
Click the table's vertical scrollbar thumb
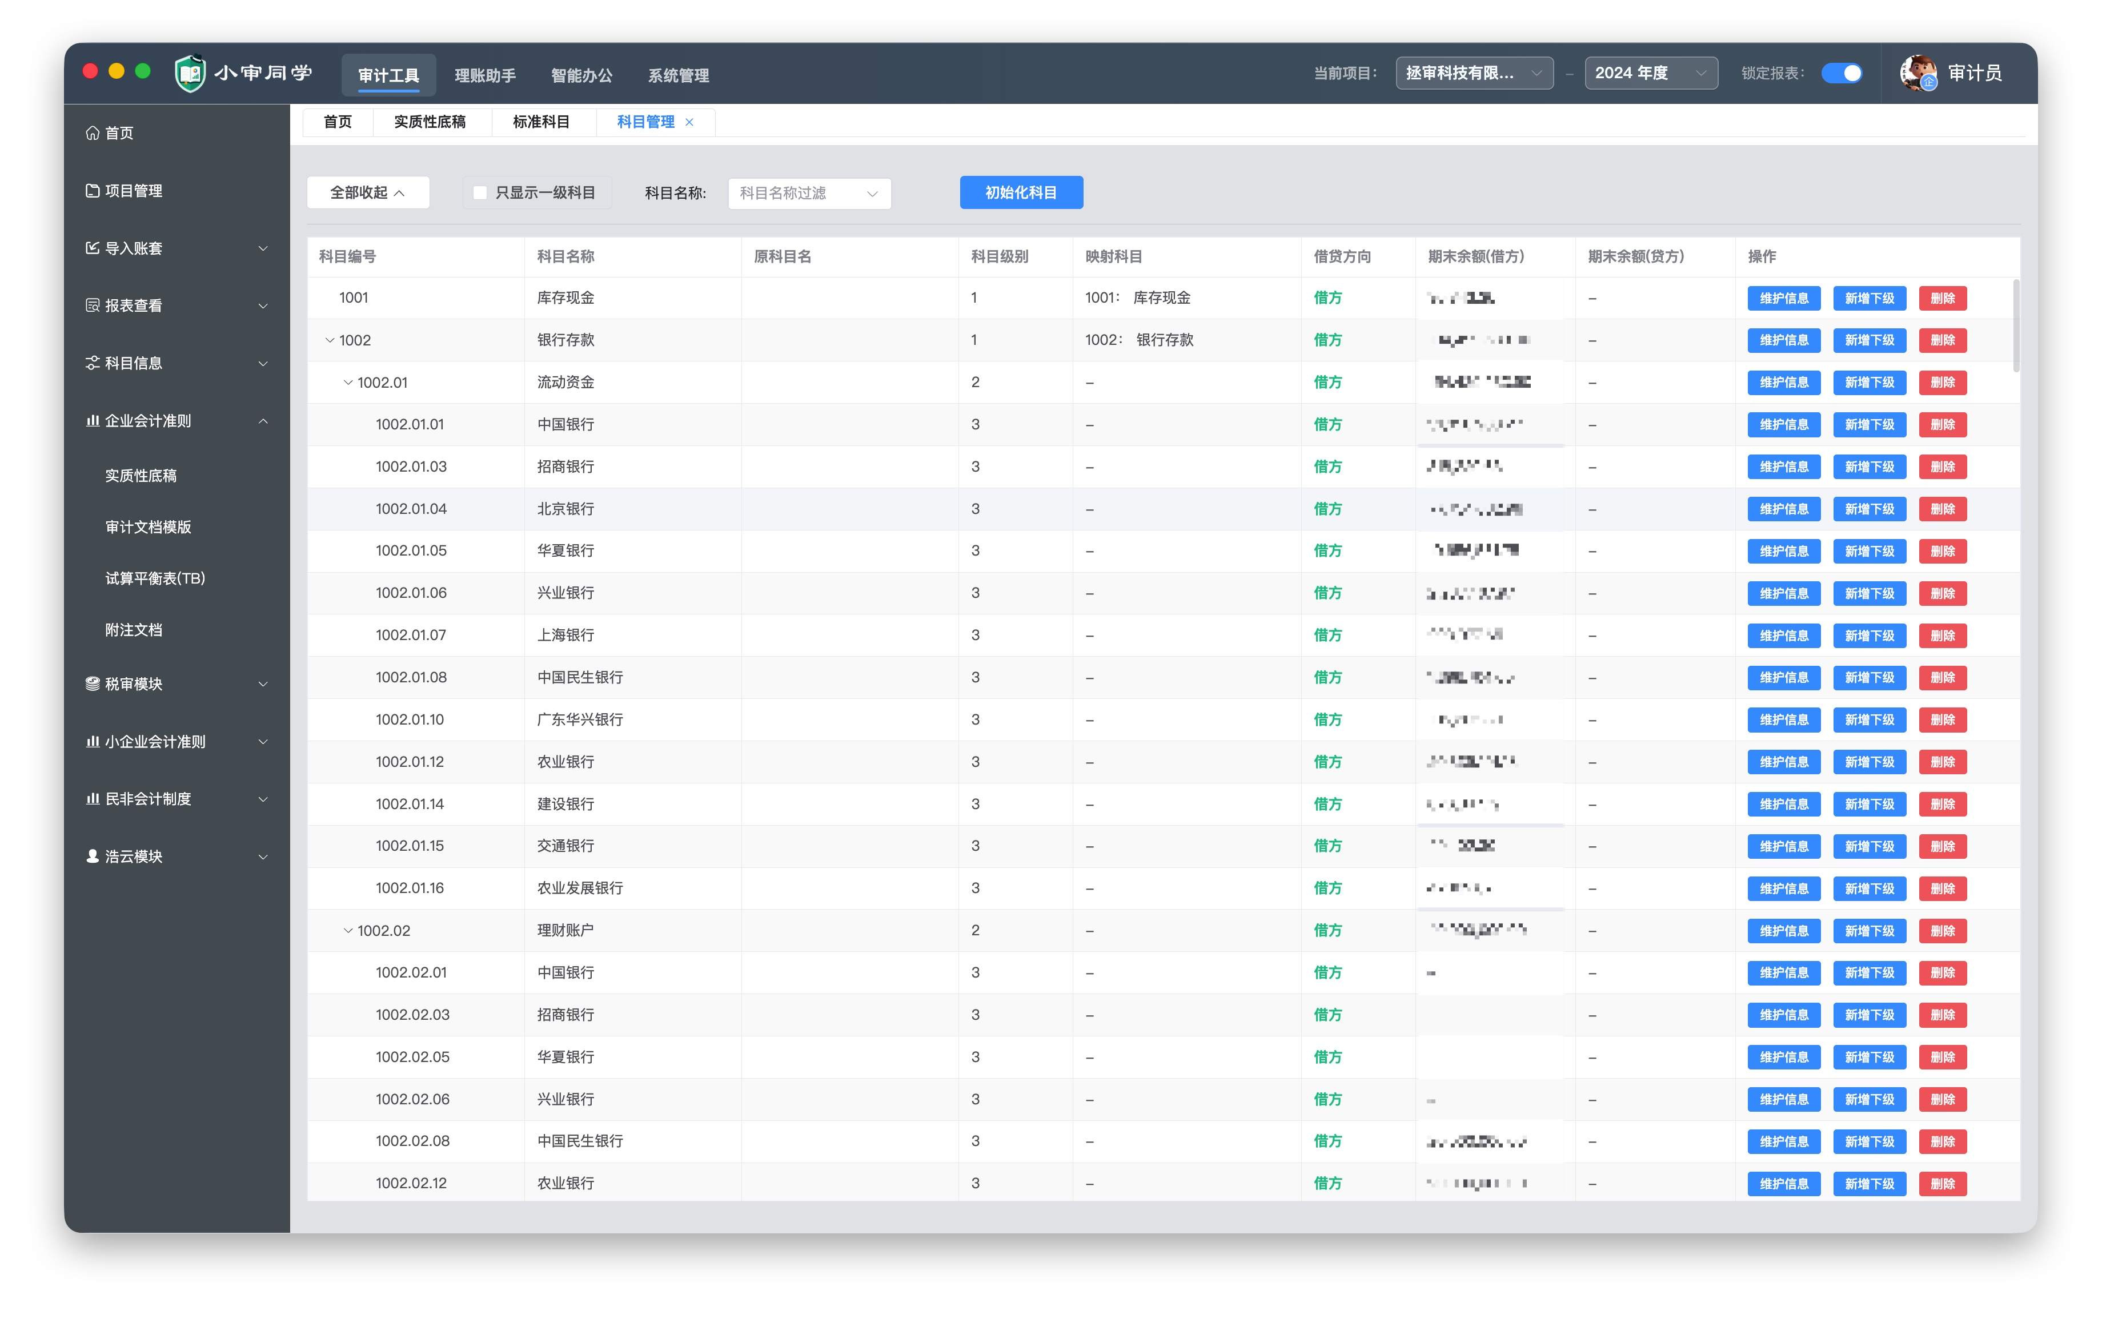2016,325
